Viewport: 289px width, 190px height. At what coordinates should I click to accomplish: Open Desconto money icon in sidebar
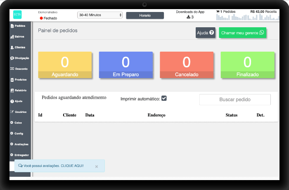(12, 69)
